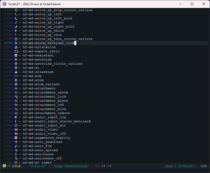Maximize the Emacs window
The height and width of the screenshot is (173, 210).
192,4
